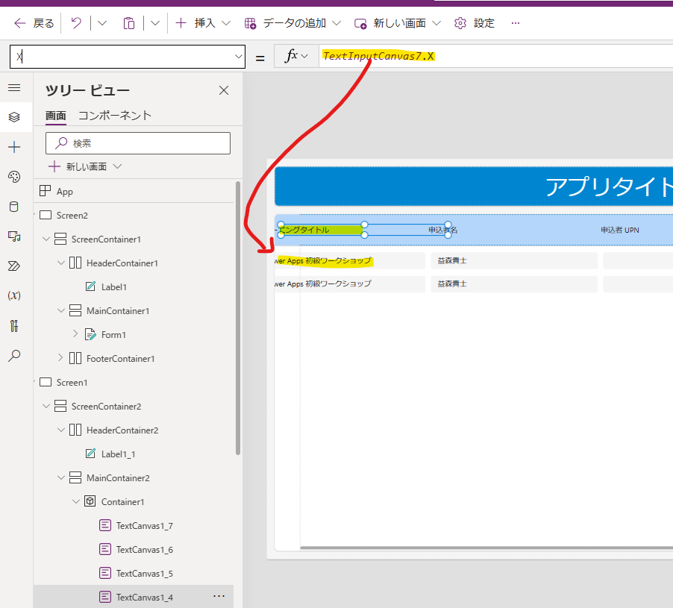Click 新しい画面 in the tree view panel
The image size is (673, 608).
[85, 166]
